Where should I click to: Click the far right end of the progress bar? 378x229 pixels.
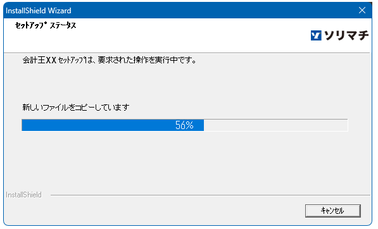tap(345, 125)
